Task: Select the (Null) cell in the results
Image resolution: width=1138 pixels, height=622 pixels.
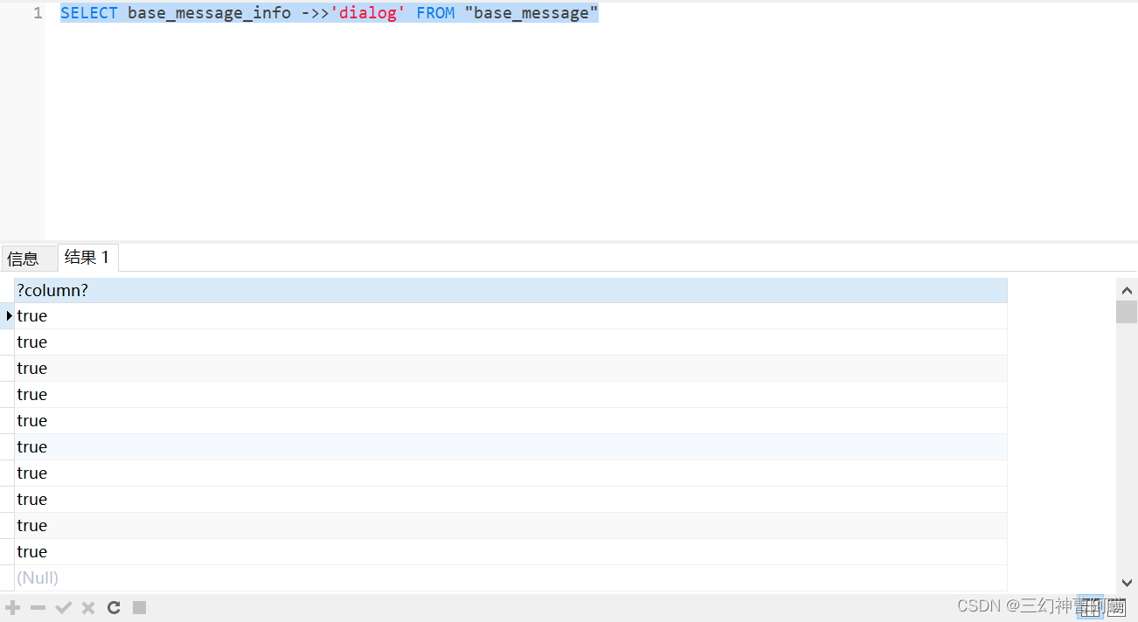Action: pyautogui.click(x=37, y=577)
